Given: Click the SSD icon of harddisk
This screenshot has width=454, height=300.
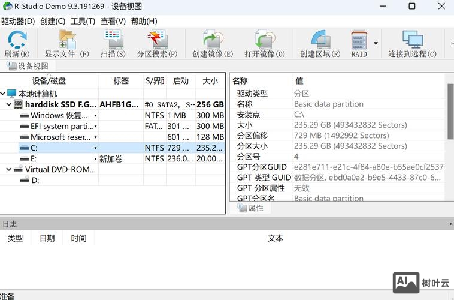Looking at the screenshot, I should click(18, 104).
